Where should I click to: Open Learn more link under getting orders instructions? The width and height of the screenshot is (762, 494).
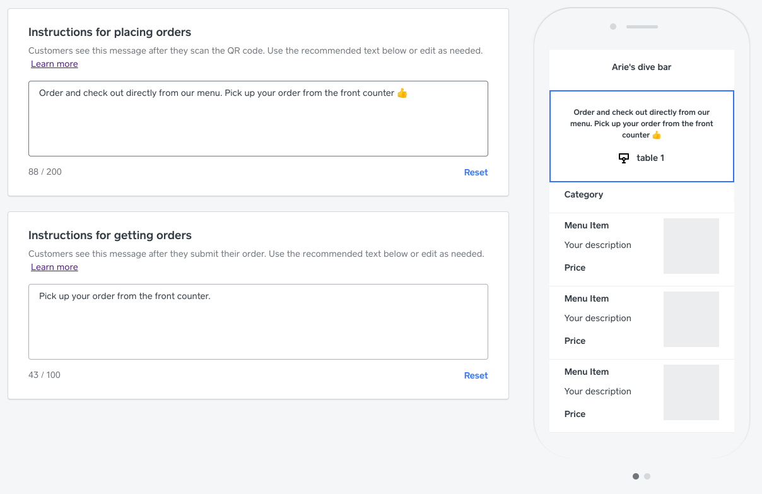pyautogui.click(x=54, y=267)
